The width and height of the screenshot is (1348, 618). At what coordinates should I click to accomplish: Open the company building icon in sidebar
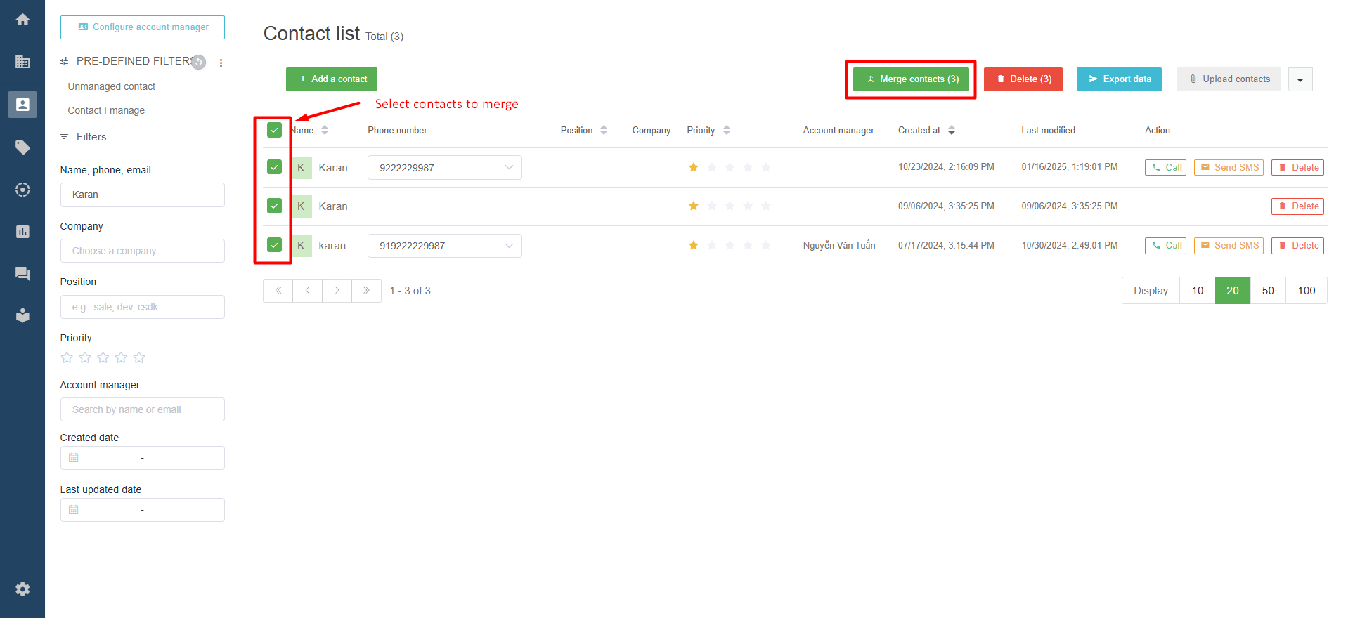click(22, 62)
